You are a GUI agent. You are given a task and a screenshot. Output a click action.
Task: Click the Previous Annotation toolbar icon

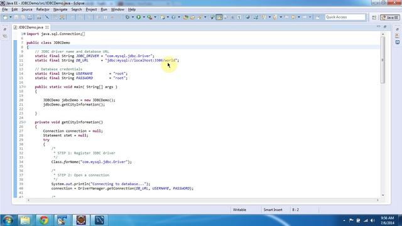(x=275, y=17)
